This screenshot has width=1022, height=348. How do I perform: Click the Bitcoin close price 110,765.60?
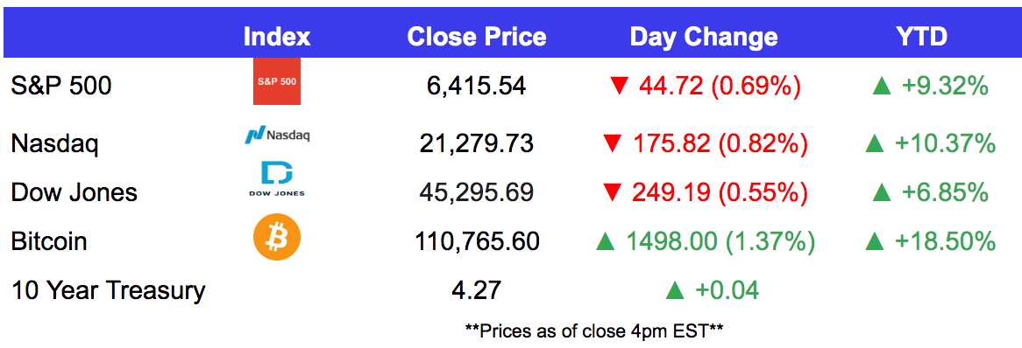pos(477,242)
